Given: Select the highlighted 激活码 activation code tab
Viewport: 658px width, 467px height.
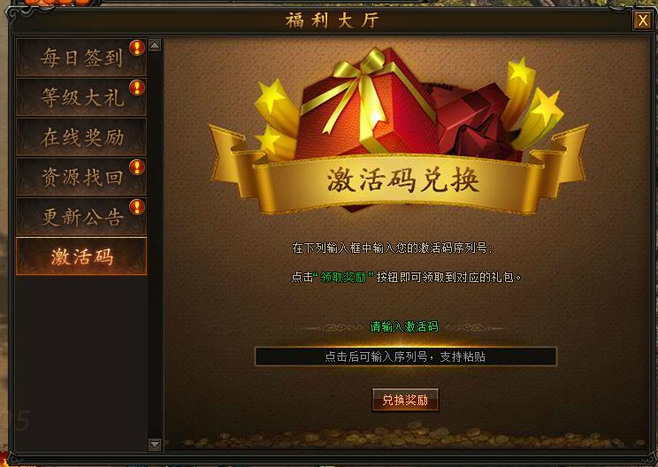Looking at the screenshot, I should click(81, 256).
